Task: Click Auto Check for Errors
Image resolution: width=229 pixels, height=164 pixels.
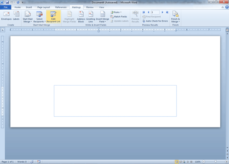Action: pyautogui.click(x=155, y=21)
